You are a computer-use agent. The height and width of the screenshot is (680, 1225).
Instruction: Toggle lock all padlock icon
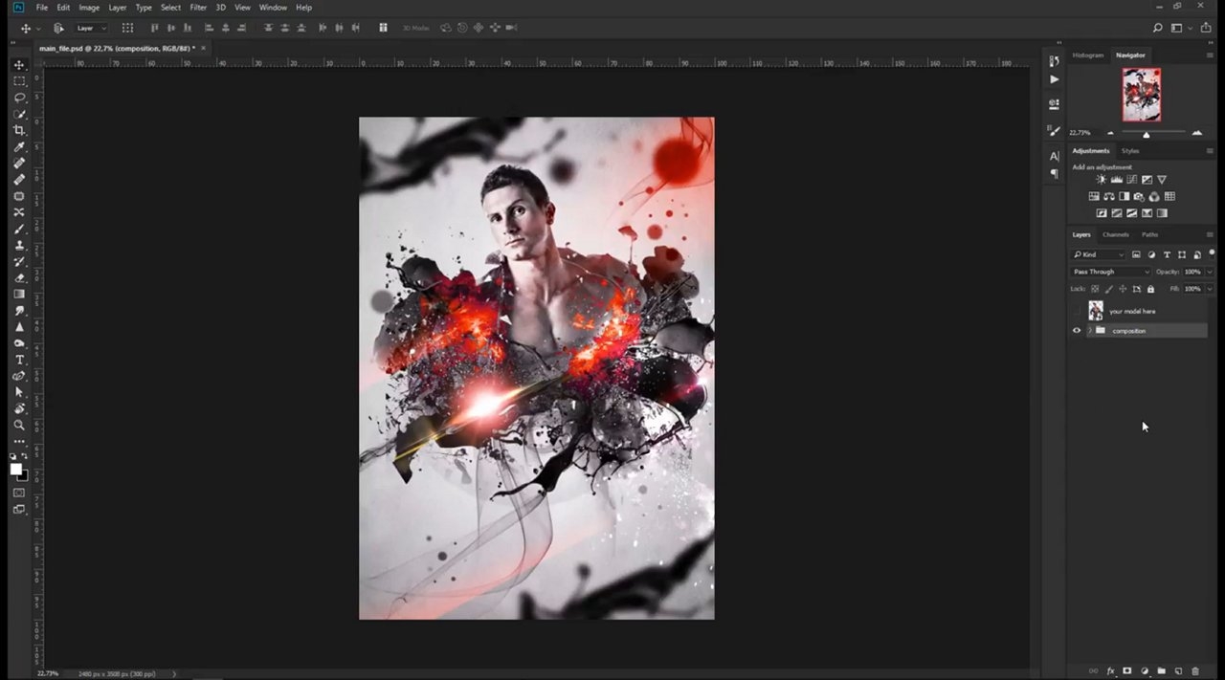click(1150, 289)
